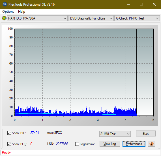This screenshot has width=161, height=156.
Task: Expand the DVD Diagnostic Functions dropdown
Action: (x=91, y=18)
